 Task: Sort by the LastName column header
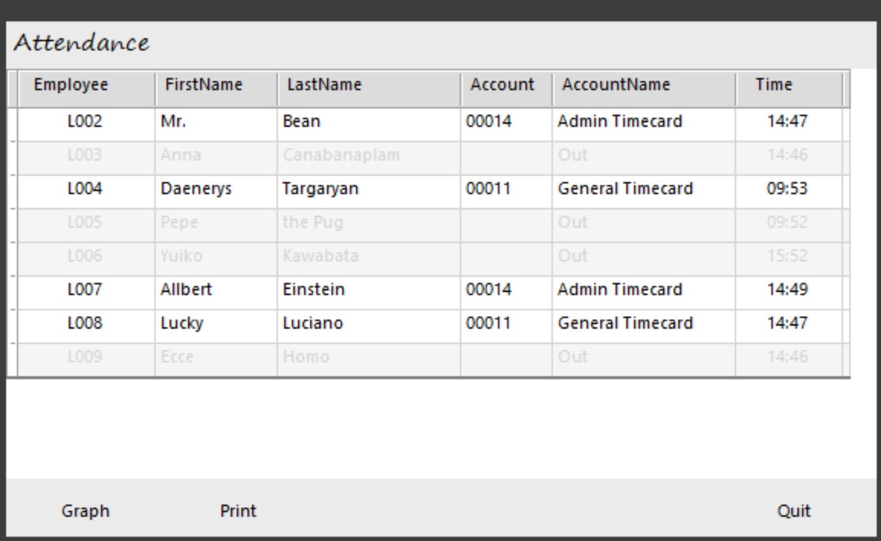point(324,85)
